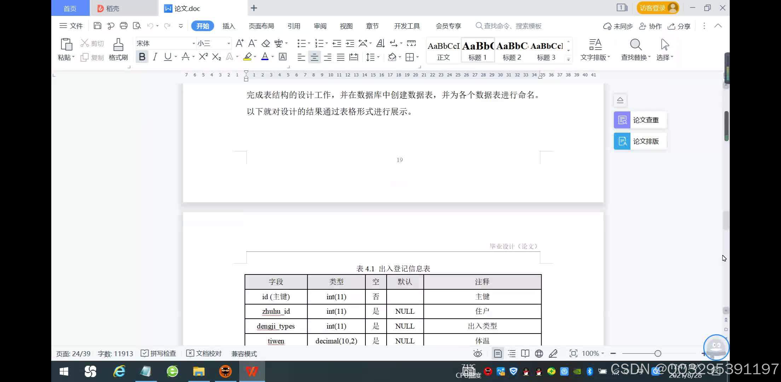The width and height of the screenshot is (781, 382).
Task: Decrease font size with A- icon
Action: (x=252, y=43)
